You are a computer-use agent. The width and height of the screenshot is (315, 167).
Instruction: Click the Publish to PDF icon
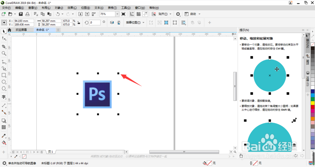pyautogui.click(x=94, y=14)
